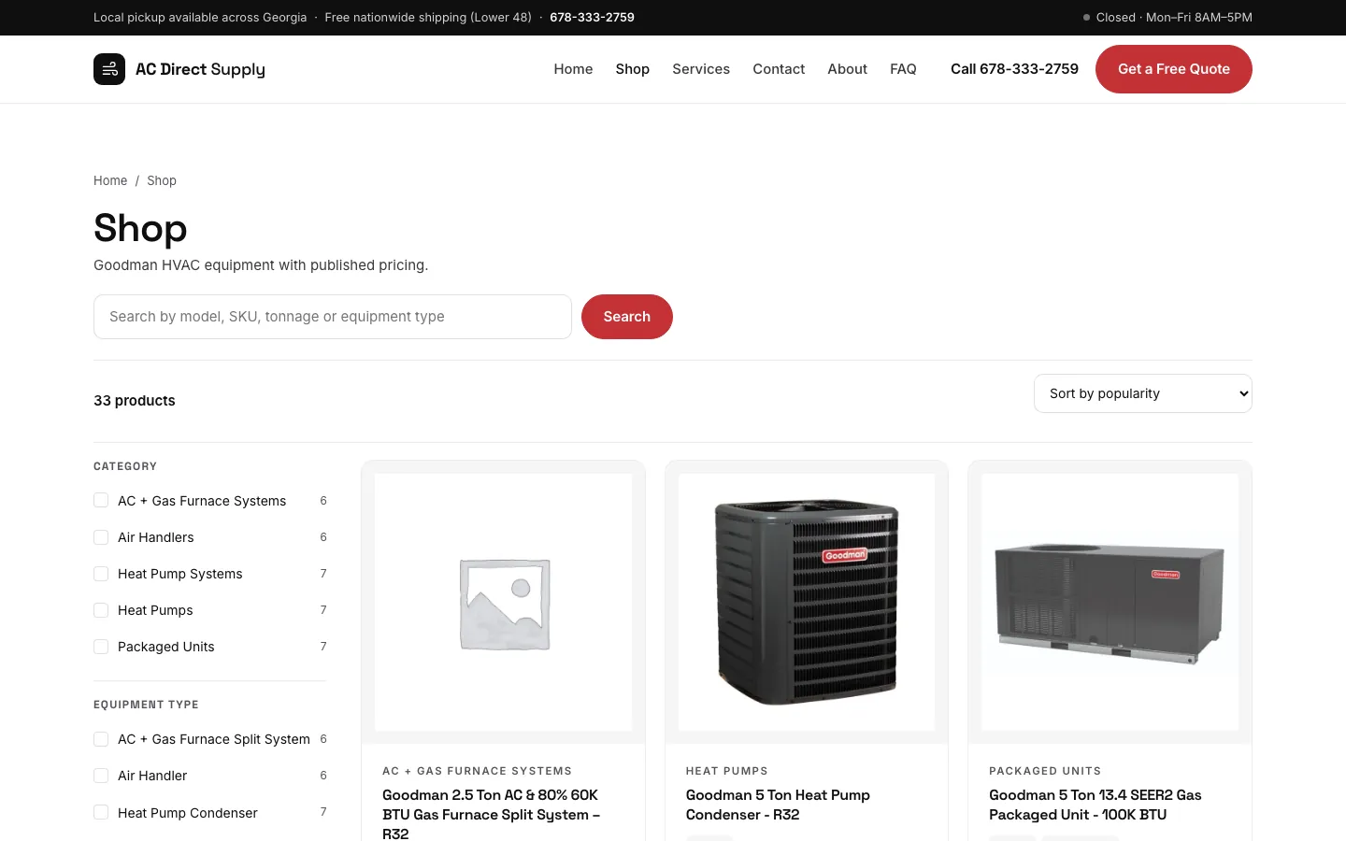Check the Heat Pump Systems category filter
1346x841 pixels.
tap(101, 574)
